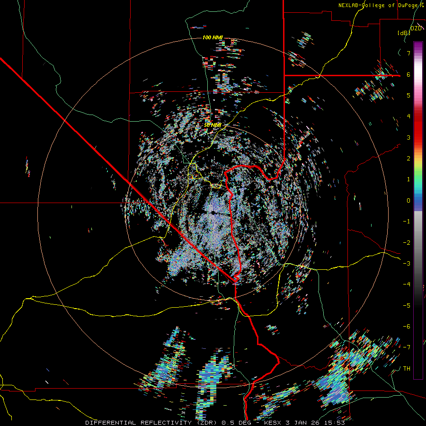Click the "-4" tick on the color scale
Screen dimensions: 426x426
pos(407,284)
